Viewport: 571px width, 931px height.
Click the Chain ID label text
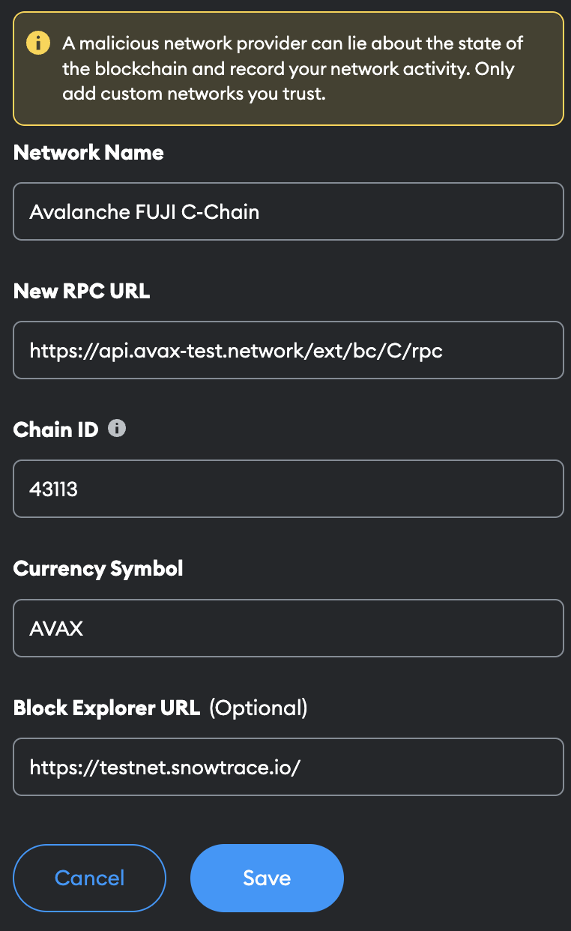tap(56, 430)
